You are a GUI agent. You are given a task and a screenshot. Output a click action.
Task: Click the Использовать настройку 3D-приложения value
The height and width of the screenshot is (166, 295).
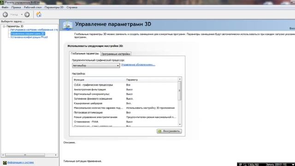150,108
